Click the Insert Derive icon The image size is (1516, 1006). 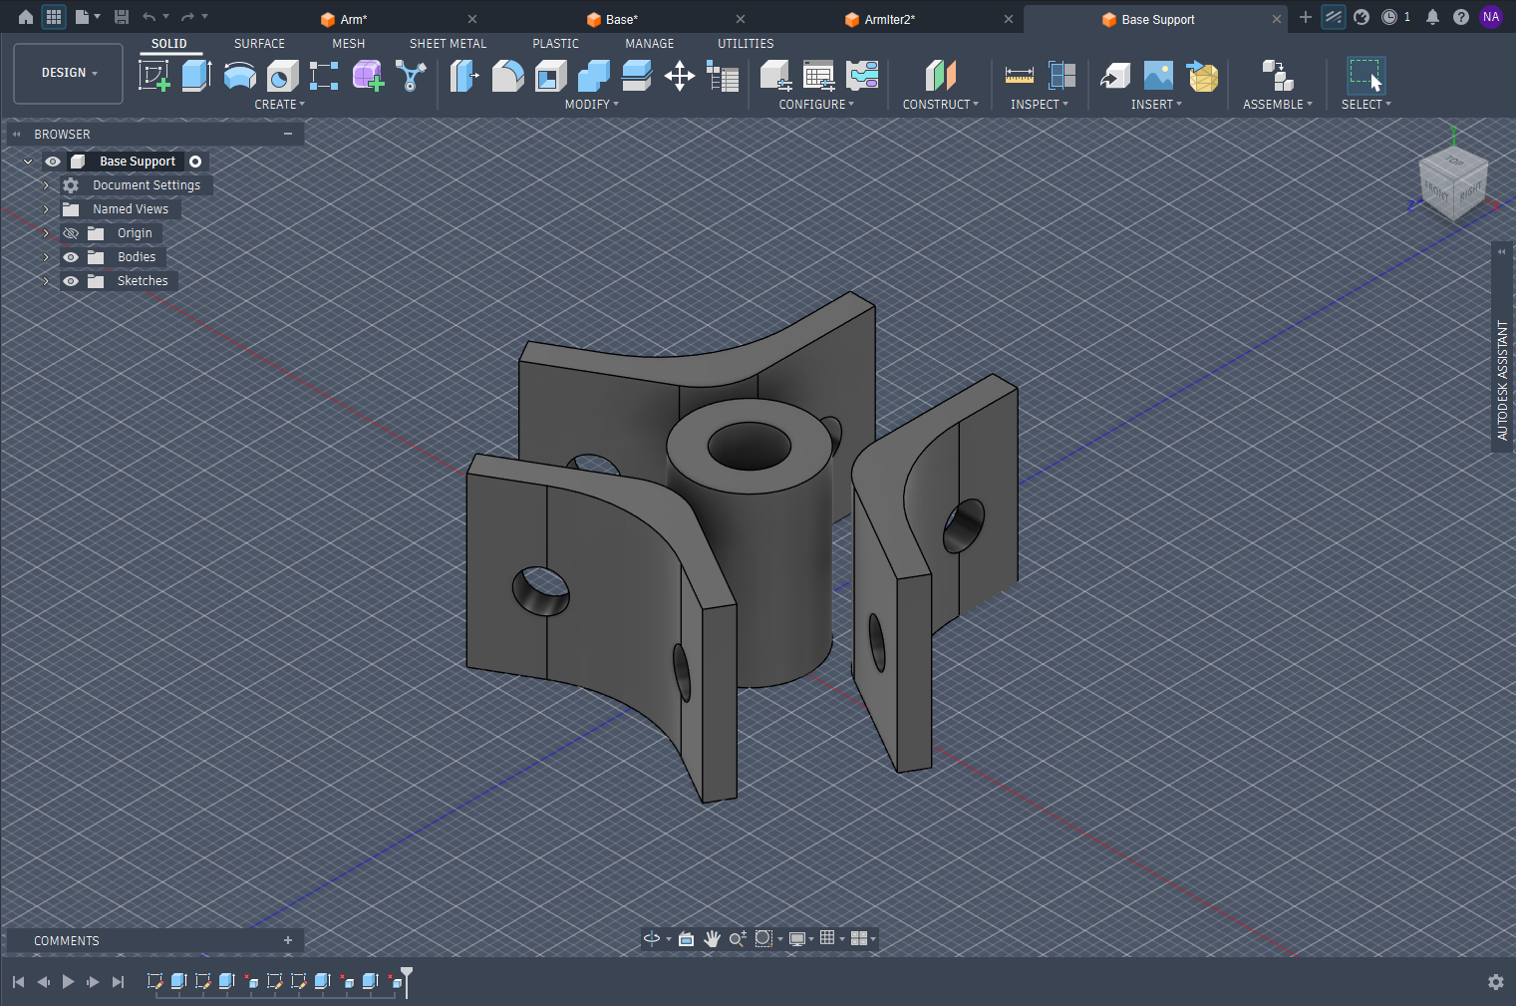1115,76
